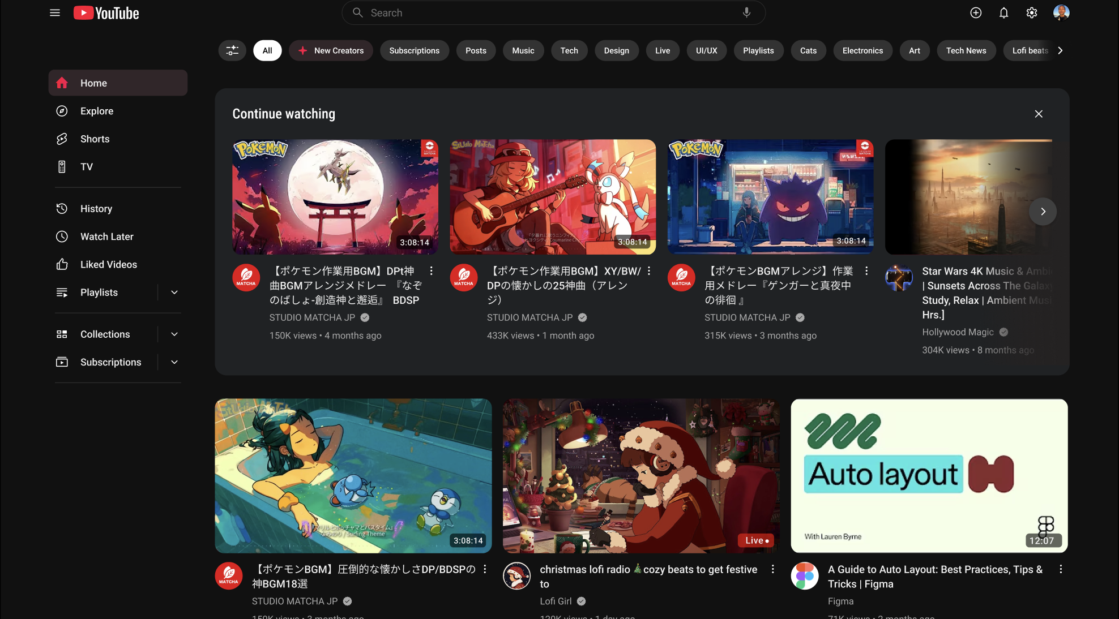Click the voice search microphone icon

click(x=746, y=12)
